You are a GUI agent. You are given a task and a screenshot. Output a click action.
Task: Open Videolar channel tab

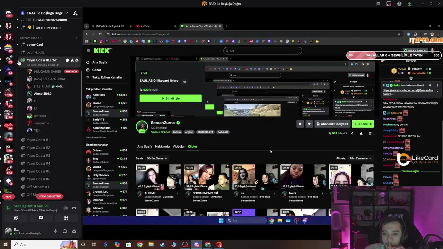(179, 146)
